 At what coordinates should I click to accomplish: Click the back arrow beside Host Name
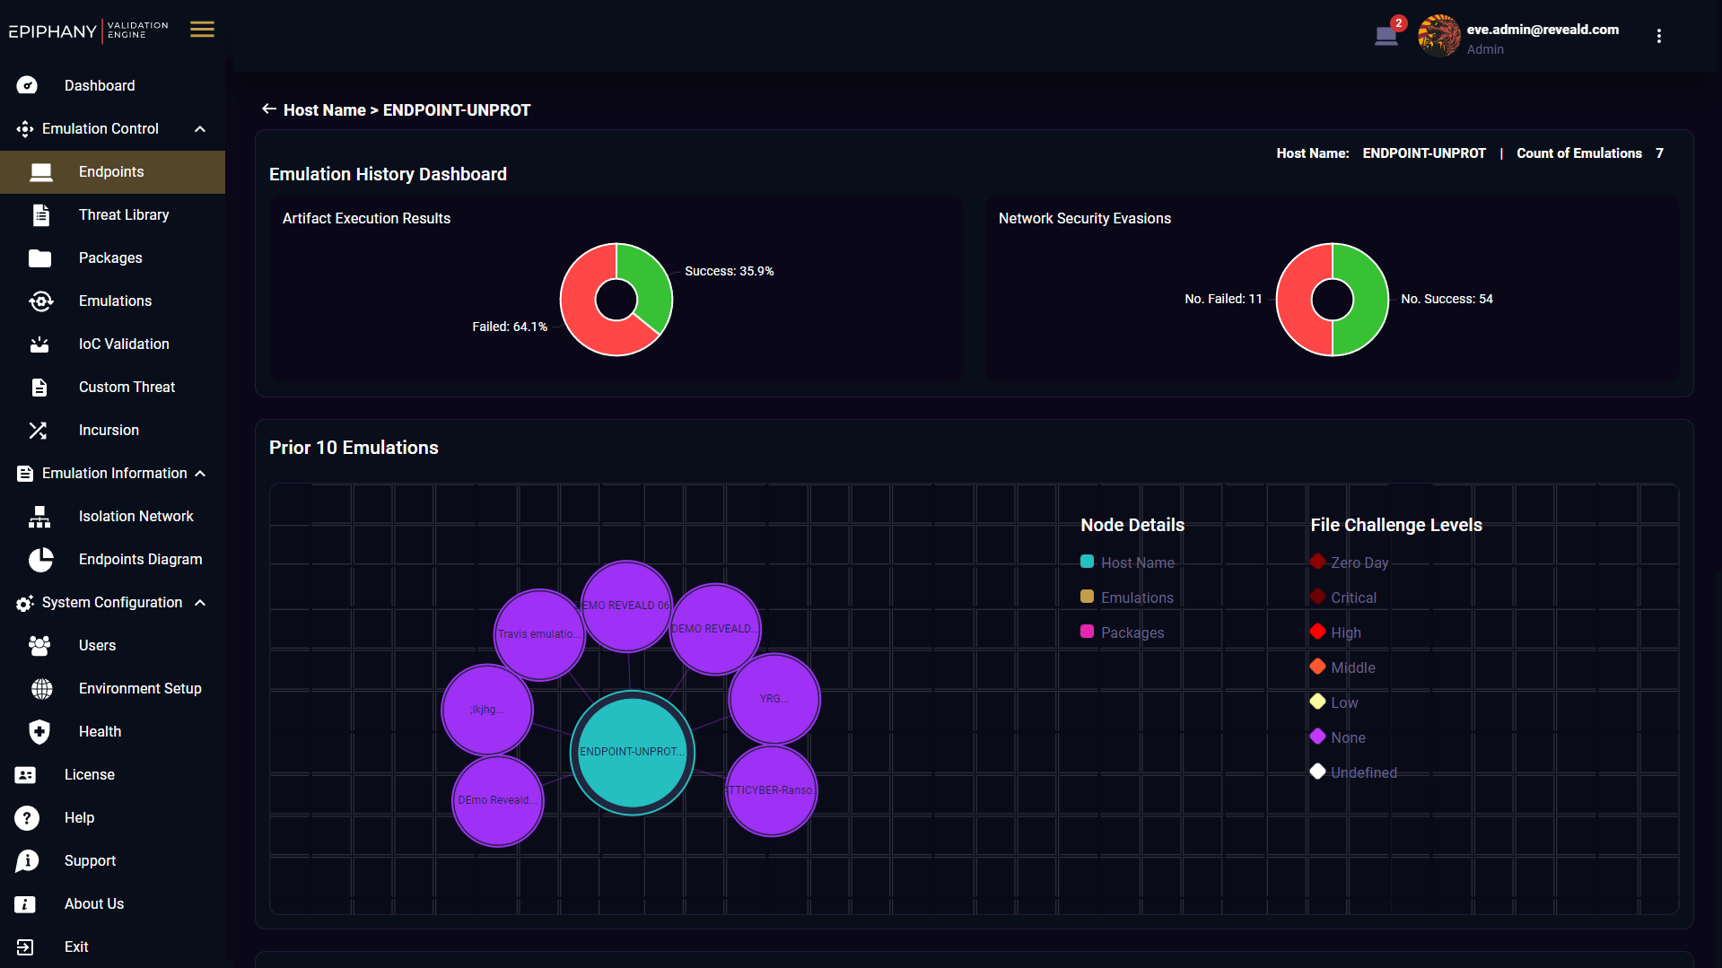point(268,109)
